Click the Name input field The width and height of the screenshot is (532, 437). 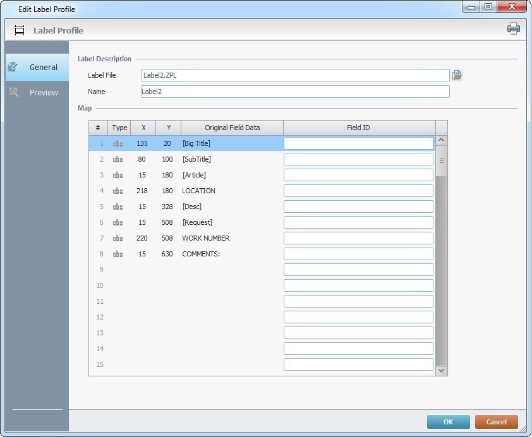(x=294, y=92)
